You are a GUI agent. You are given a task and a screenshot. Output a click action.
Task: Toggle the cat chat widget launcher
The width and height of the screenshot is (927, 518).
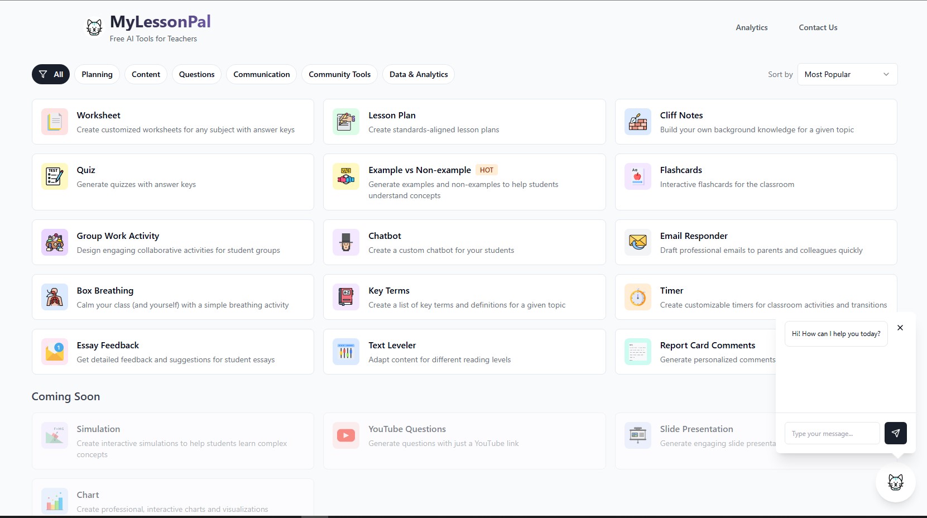pyautogui.click(x=895, y=482)
